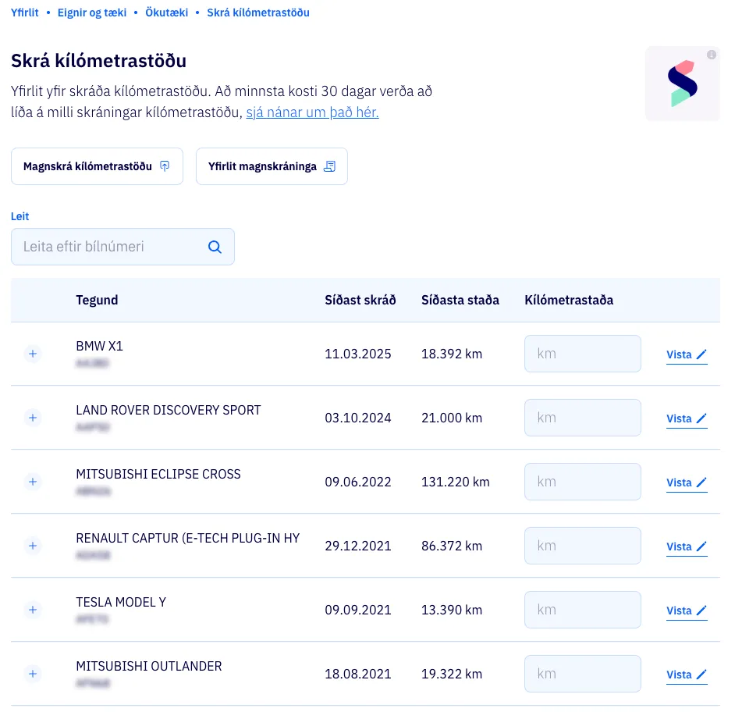Click Vista for Mitsubishi Eclipse Cross
735x712 pixels.
click(x=687, y=482)
